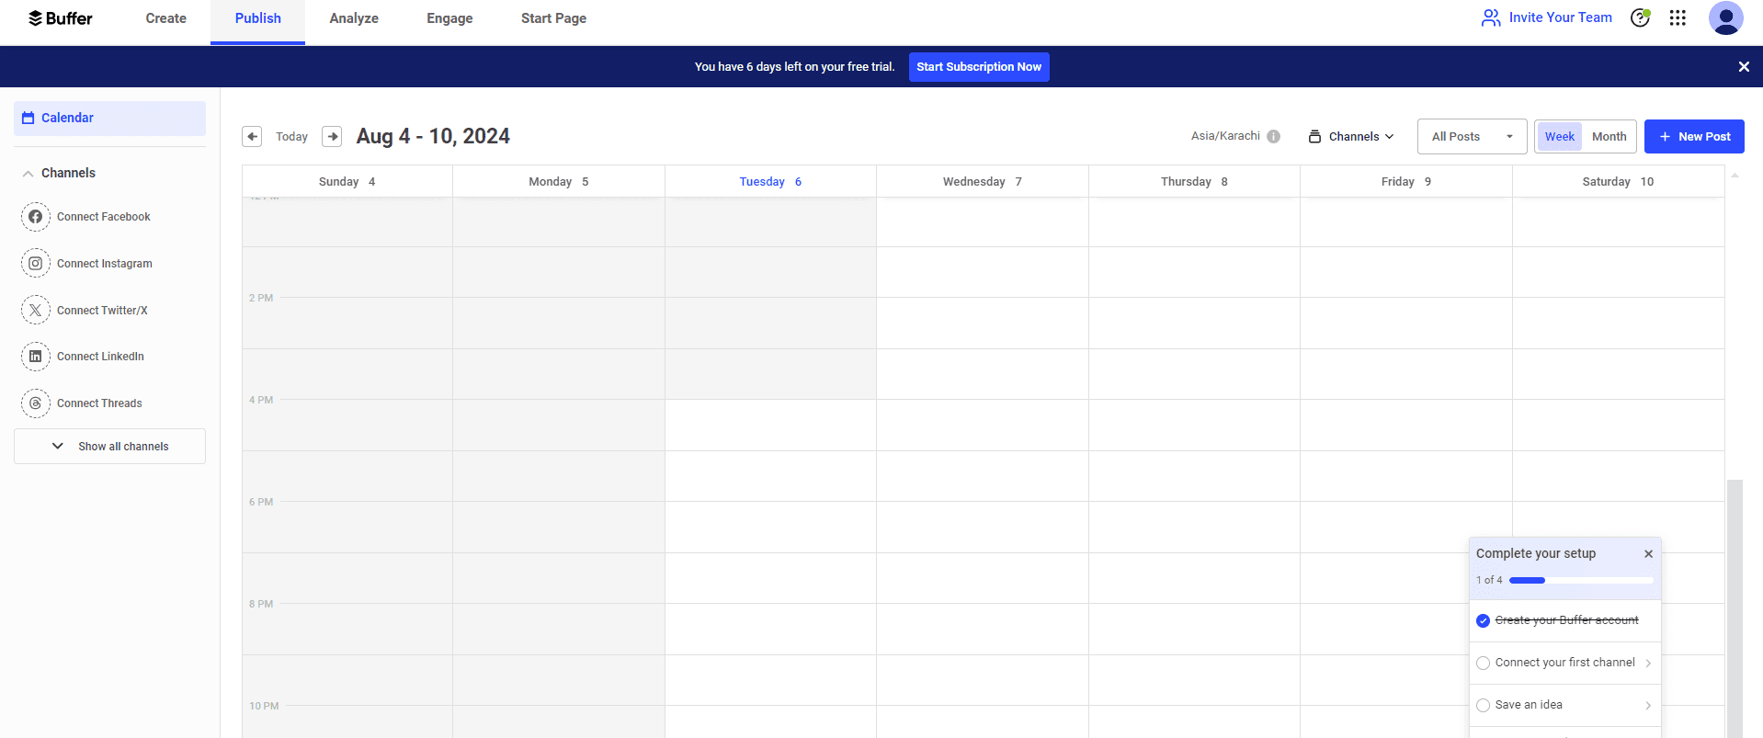This screenshot has height=738, width=1763.
Task: Click the Connect Facebook channel icon
Action: [x=35, y=217]
